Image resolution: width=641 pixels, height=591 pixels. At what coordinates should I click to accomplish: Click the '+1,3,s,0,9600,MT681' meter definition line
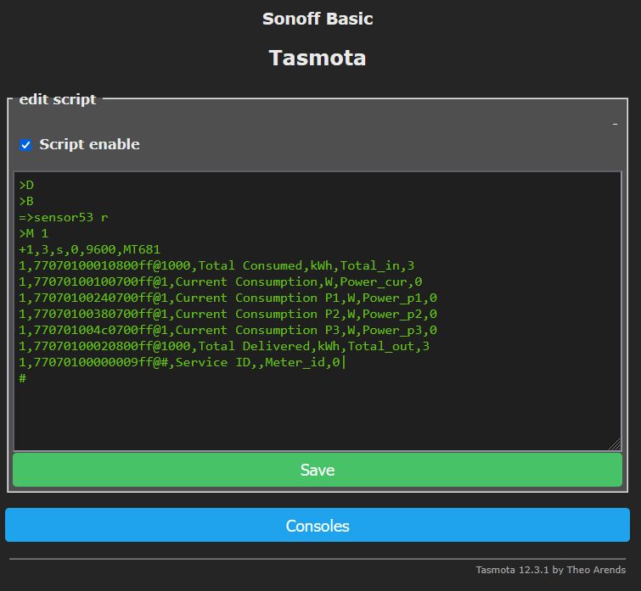click(x=89, y=249)
